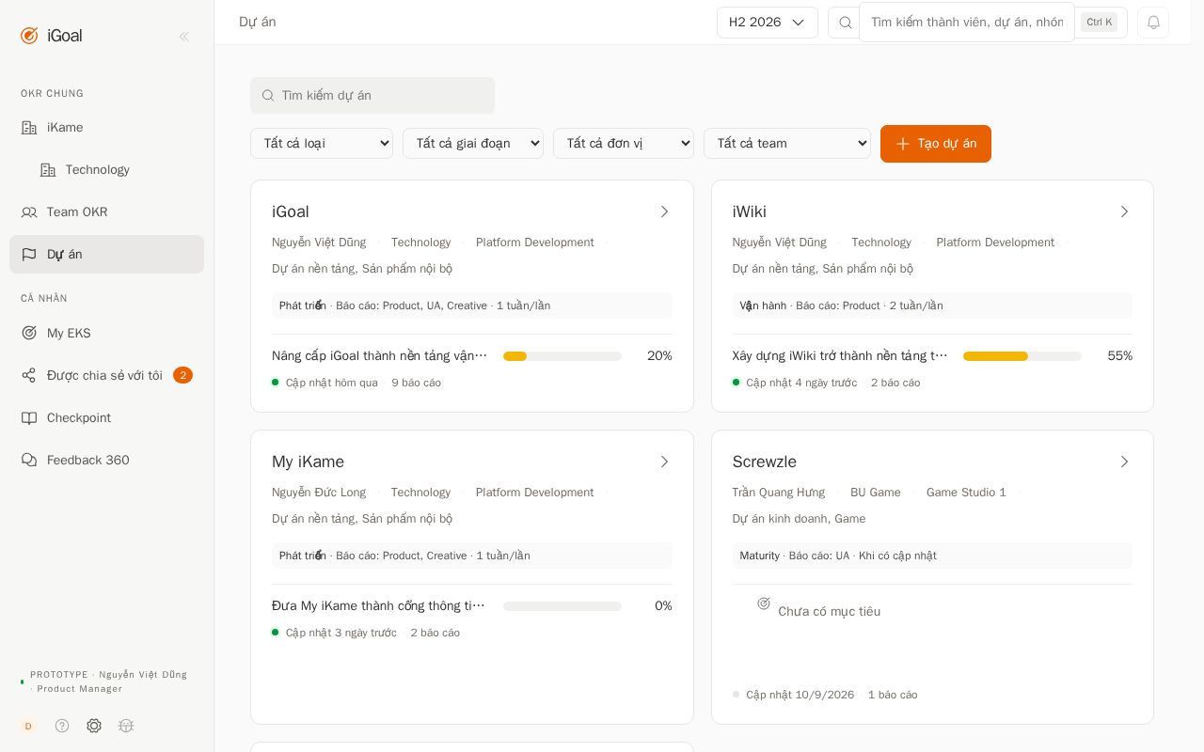Open the Screwzle project title
The width and height of the screenshot is (1204, 752).
point(765,462)
